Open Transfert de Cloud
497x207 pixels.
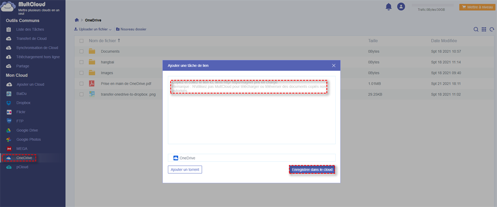(31, 39)
